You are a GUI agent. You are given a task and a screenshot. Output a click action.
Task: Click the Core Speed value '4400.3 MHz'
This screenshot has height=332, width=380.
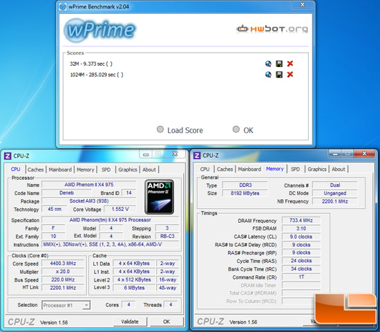[63, 264]
